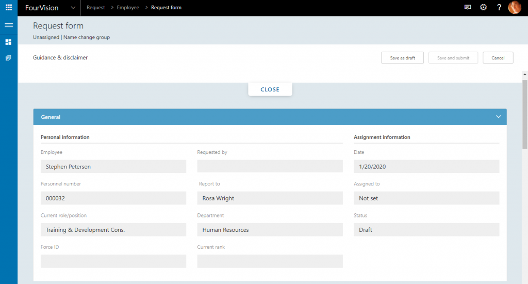528x284 pixels.
Task: Click the requests documents icon in sidebar
Action: point(9,58)
